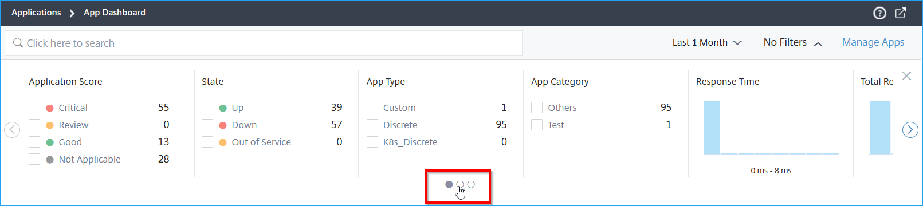
Task: Select the second pagination dot
Action: tap(460, 184)
